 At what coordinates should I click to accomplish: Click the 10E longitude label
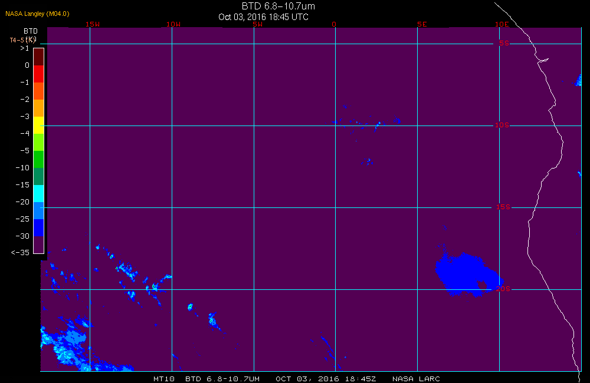click(501, 24)
